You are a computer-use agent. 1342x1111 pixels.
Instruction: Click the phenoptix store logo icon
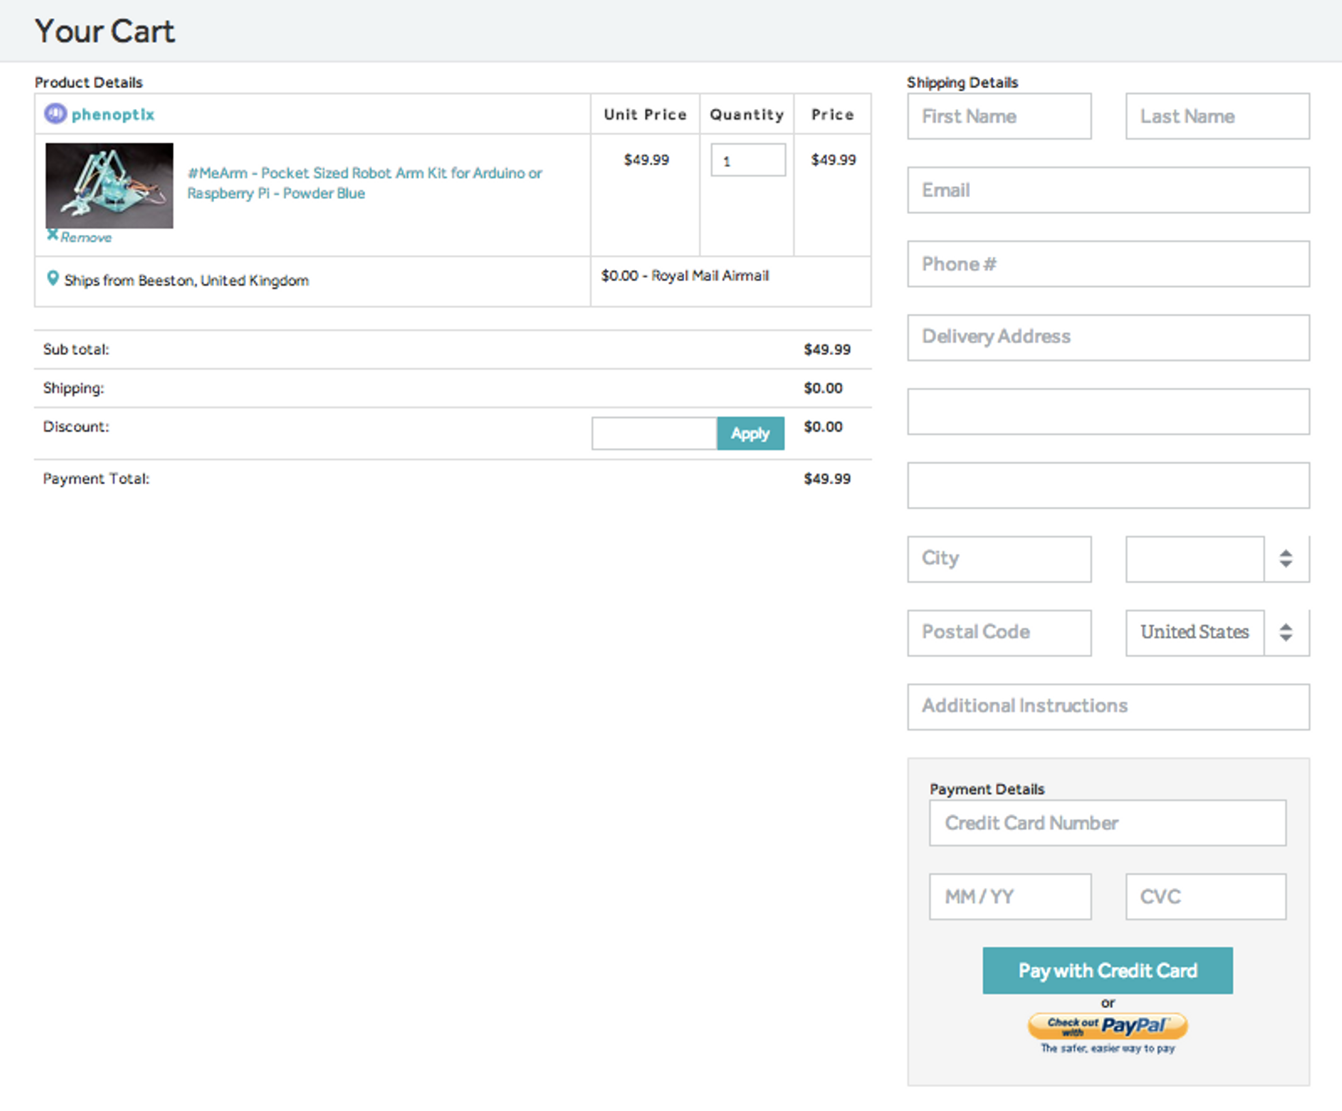(55, 114)
